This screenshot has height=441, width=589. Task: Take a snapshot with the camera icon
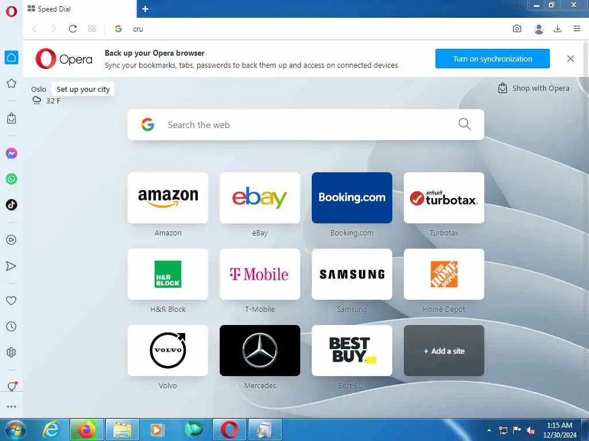[517, 29]
